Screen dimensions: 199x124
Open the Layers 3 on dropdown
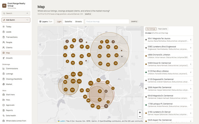[x=46, y=21]
